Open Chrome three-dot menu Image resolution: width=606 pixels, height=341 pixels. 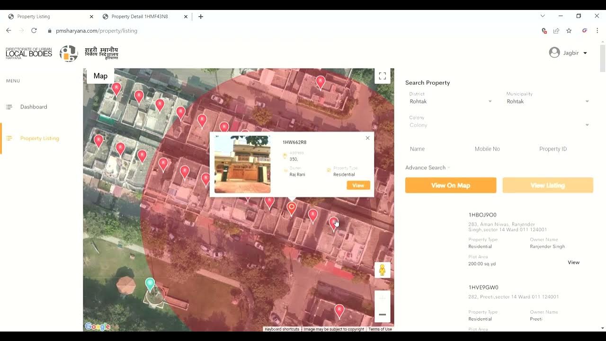(597, 31)
